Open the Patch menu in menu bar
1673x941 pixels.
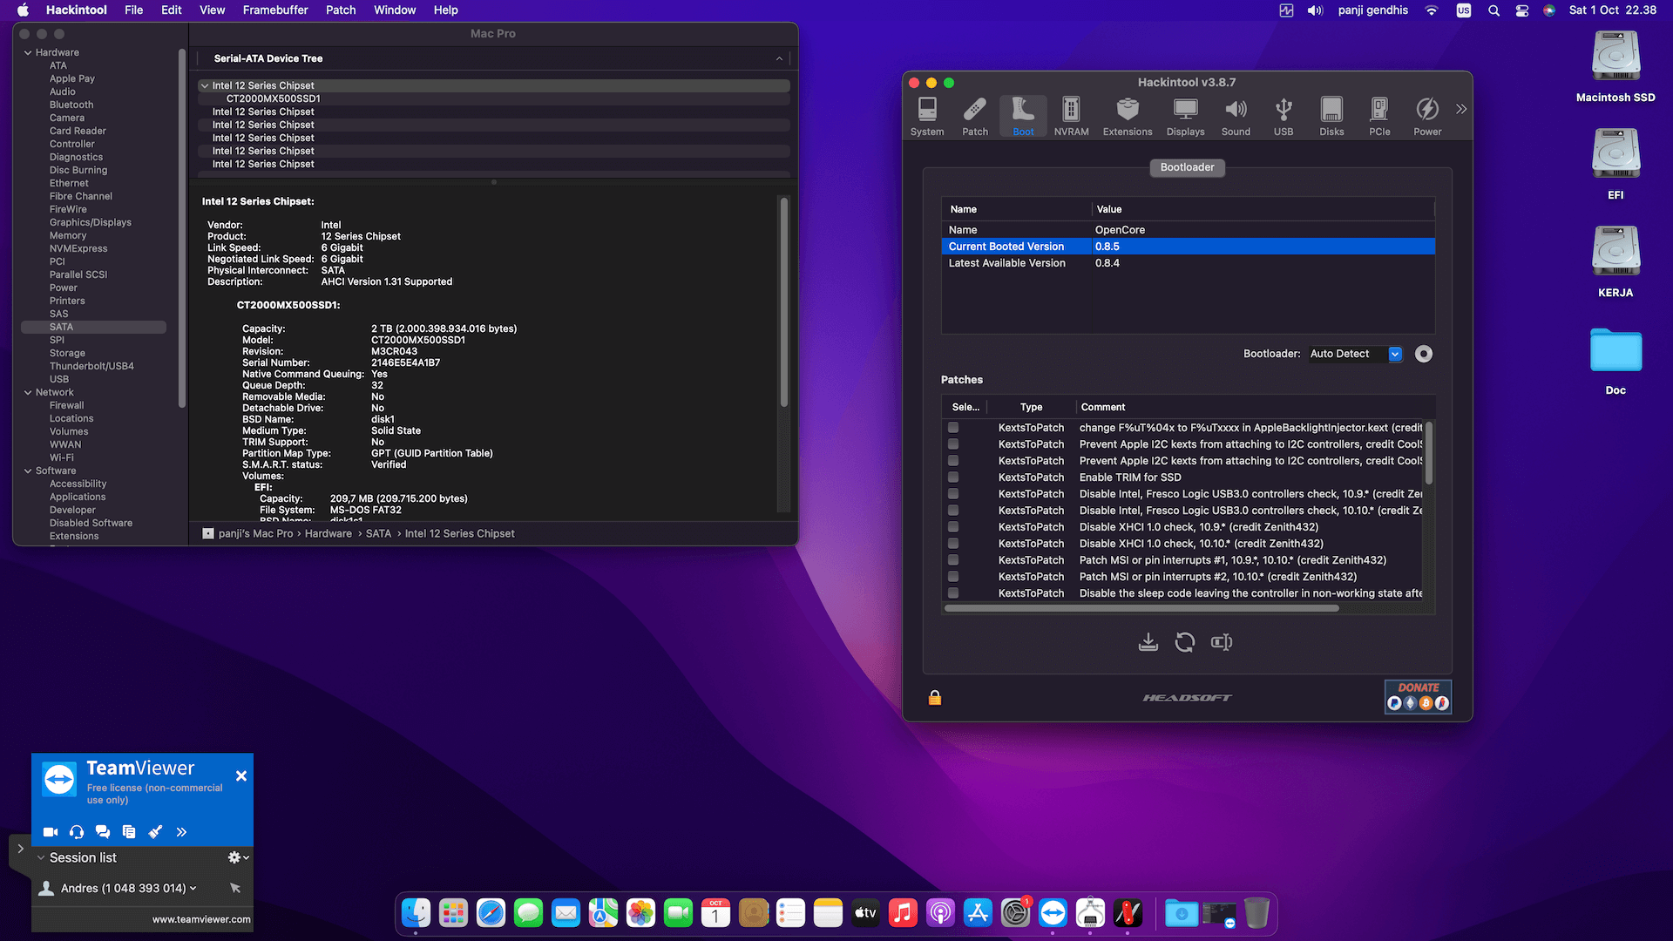[341, 10]
